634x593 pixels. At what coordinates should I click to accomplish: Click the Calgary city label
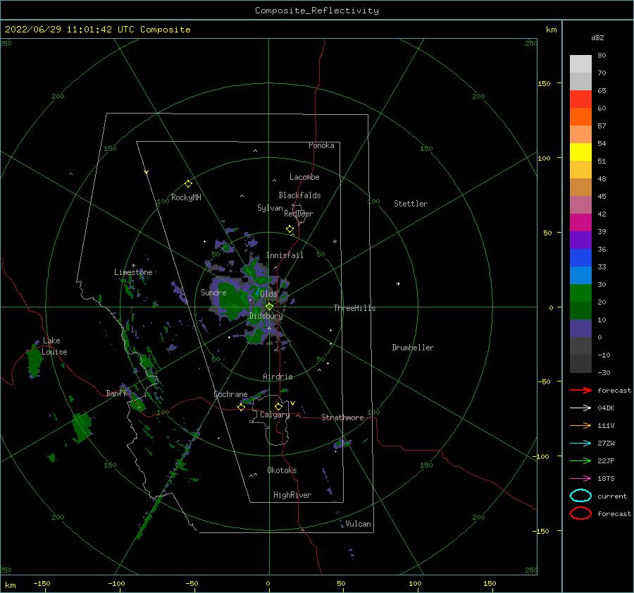click(275, 415)
